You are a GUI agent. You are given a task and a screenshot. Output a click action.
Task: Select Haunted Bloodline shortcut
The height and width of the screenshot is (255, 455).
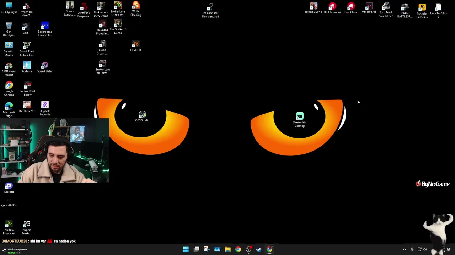pos(102,28)
